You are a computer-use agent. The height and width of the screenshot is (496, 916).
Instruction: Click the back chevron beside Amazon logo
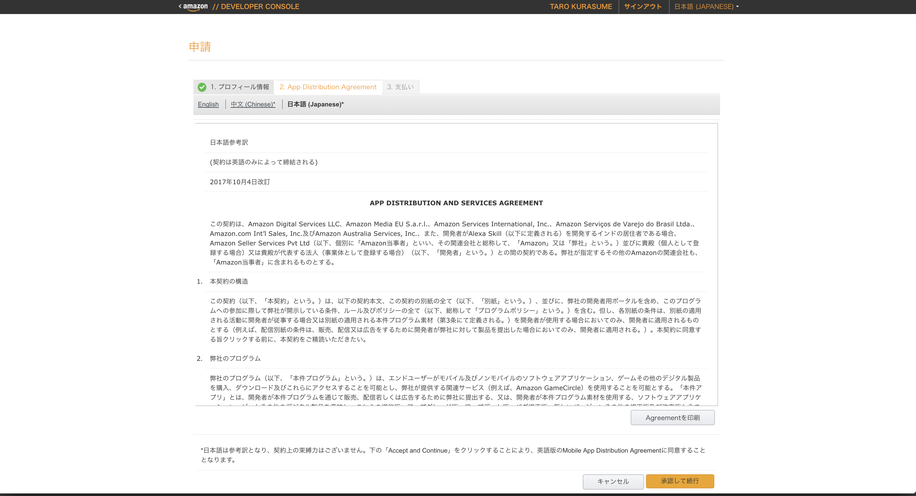tap(180, 6)
